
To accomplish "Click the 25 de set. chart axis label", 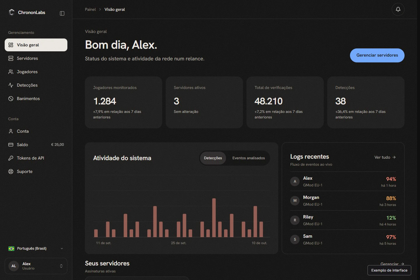I will tap(178, 243).
